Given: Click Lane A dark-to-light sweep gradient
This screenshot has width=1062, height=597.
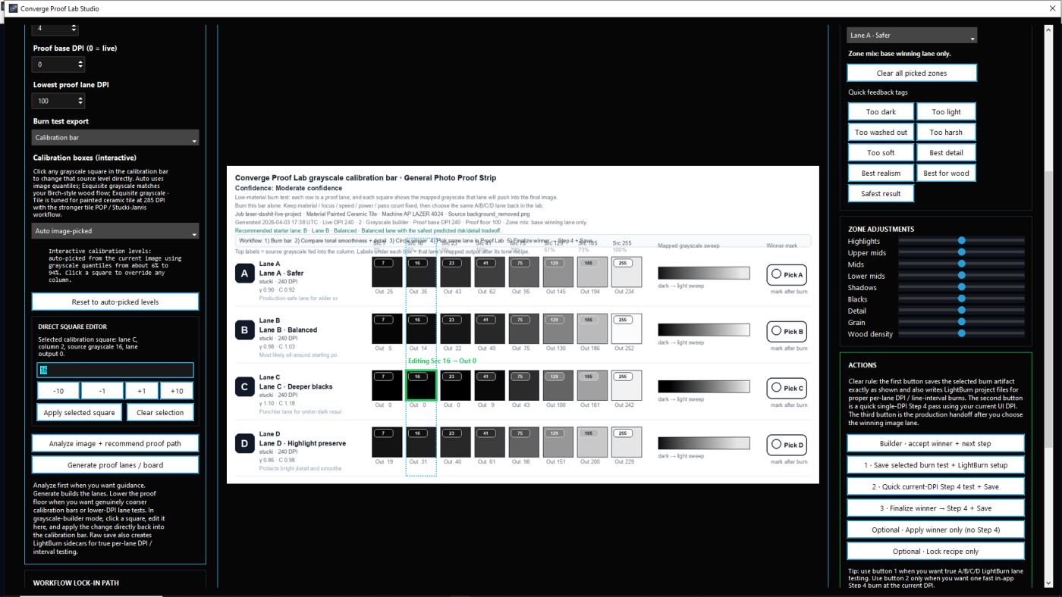Looking at the screenshot, I should point(703,273).
